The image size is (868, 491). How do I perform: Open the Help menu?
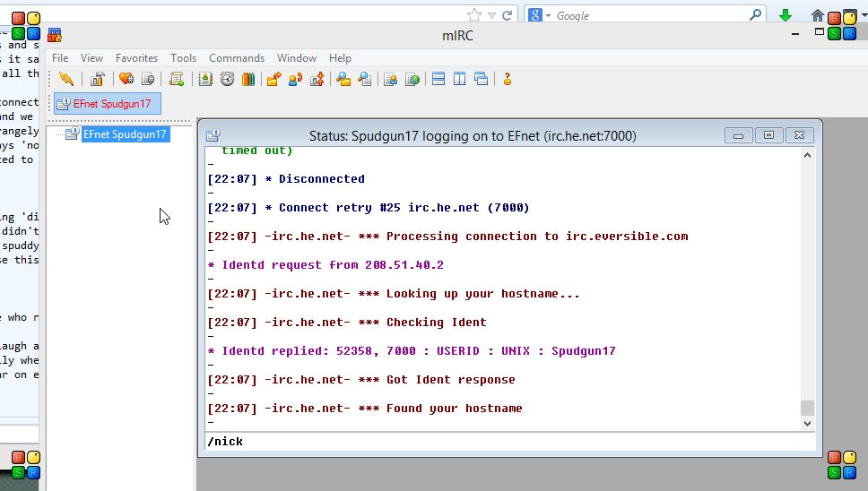pyautogui.click(x=340, y=58)
